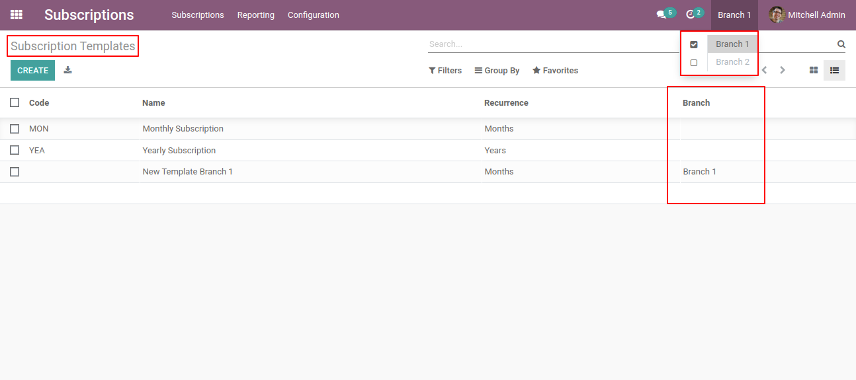The height and width of the screenshot is (380, 856).
Task: Click the Subscriptions app title
Action: [x=89, y=15]
